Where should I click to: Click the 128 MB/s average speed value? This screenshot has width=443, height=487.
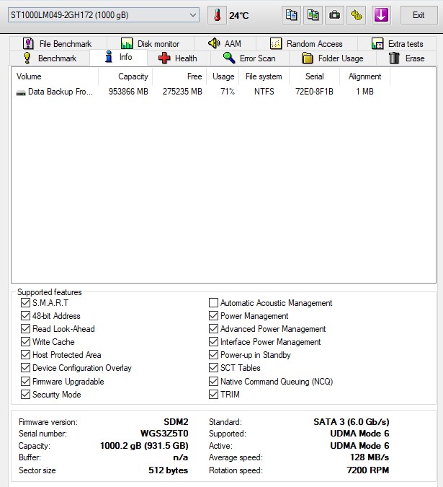(370, 457)
